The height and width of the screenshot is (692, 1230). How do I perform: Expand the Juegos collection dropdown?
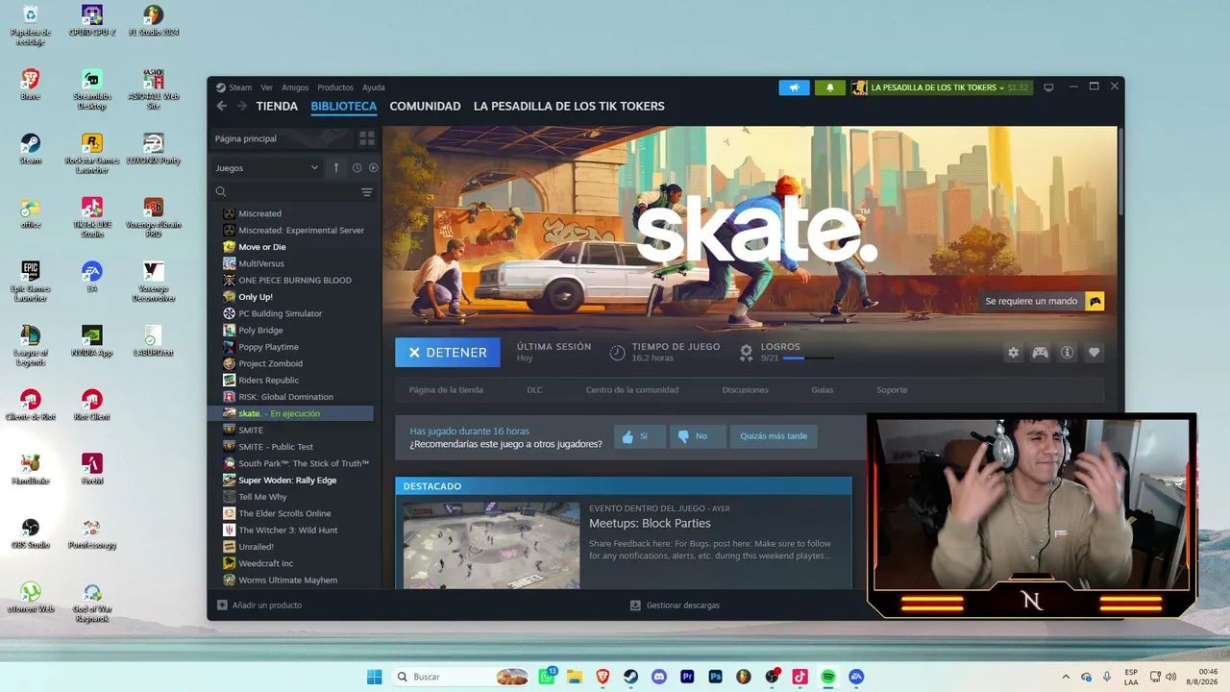[267, 168]
